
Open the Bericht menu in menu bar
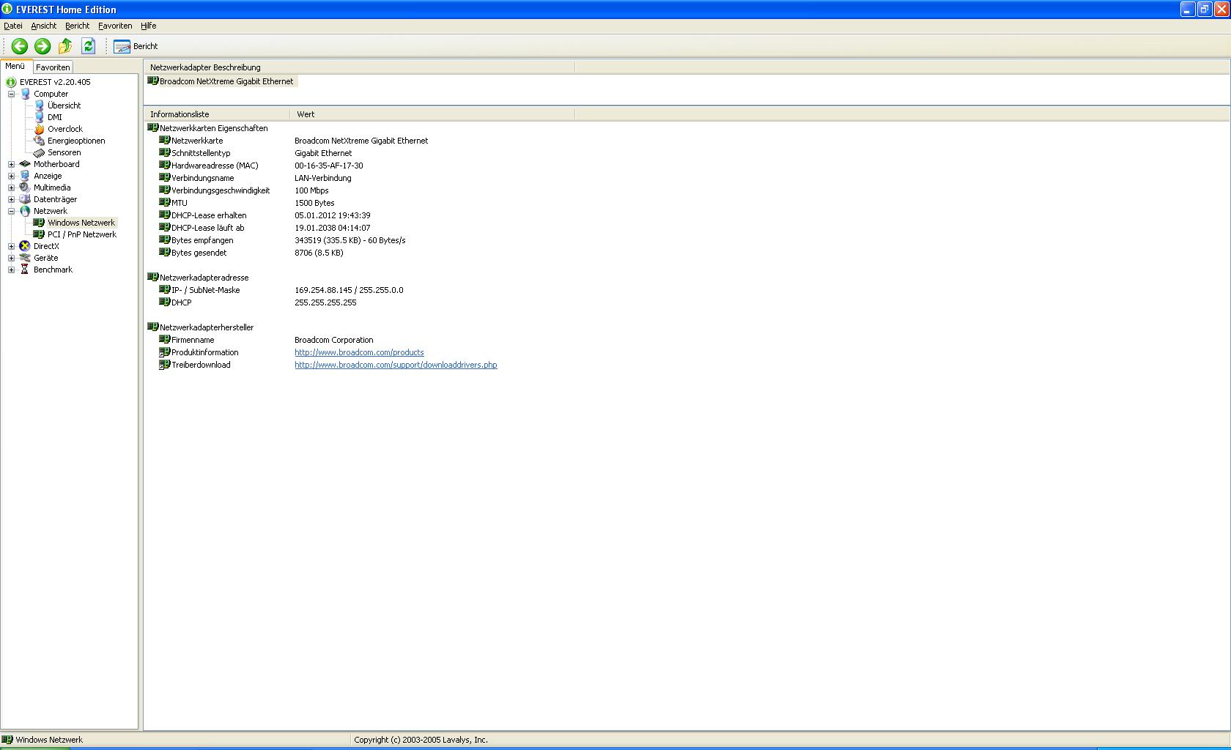coord(77,26)
